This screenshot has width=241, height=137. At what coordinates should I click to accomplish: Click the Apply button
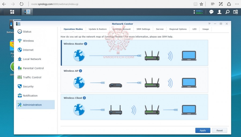click(x=203, y=130)
